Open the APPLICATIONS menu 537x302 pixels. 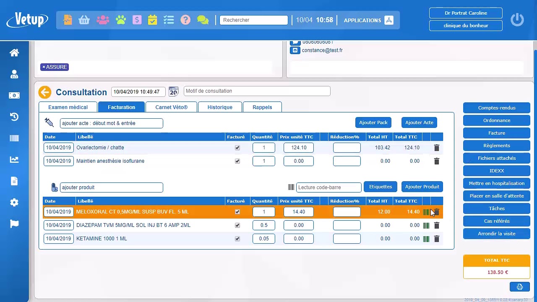pos(368,20)
